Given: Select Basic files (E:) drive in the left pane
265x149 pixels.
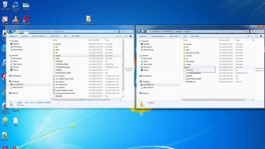Looking at the screenshot, I should pyautogui.click(x=18, y=87).
